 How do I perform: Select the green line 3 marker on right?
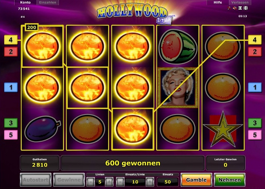coord(255,123)
